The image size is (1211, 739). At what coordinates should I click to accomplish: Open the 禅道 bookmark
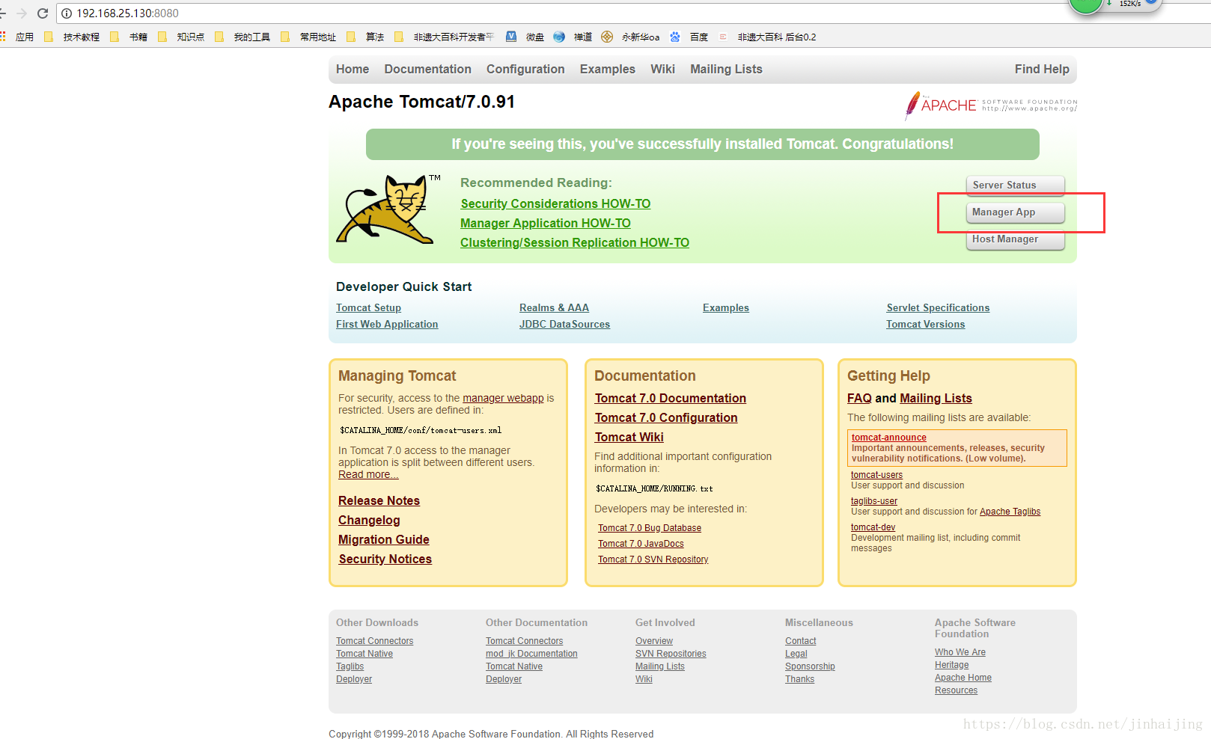[x=573, y=37]
